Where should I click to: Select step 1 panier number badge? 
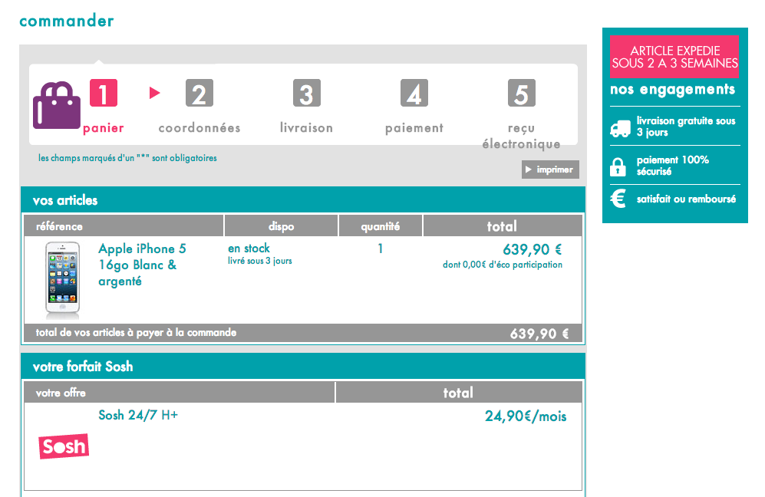tap(104, 93)
